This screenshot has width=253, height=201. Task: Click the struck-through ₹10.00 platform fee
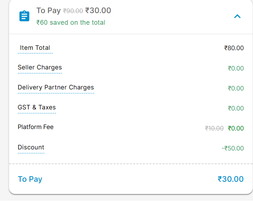pyautogui.click(x=214, y=128)
